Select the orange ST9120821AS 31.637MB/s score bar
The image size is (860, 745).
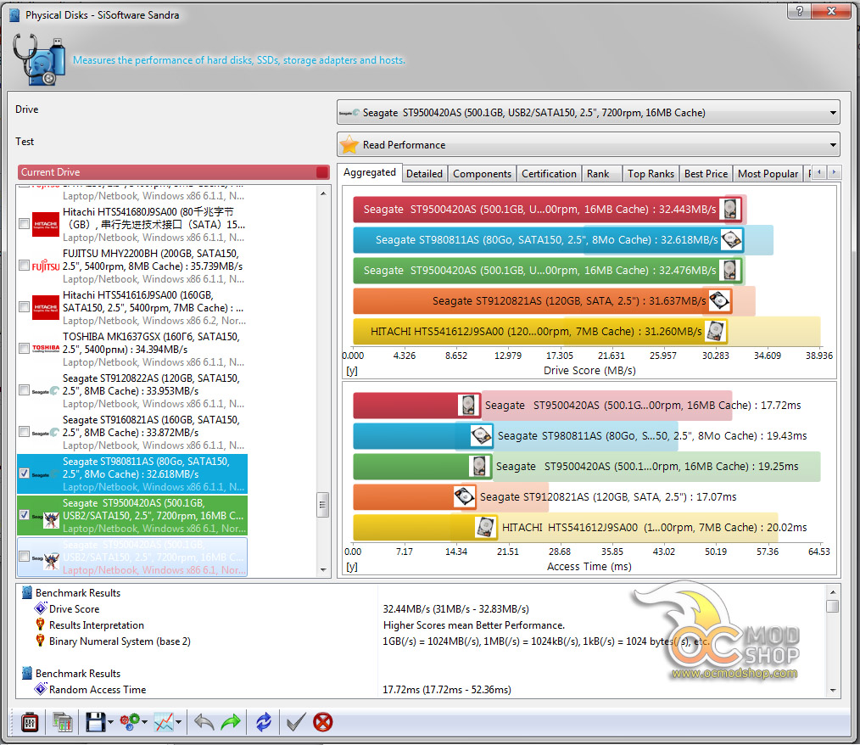coord(542,300)
